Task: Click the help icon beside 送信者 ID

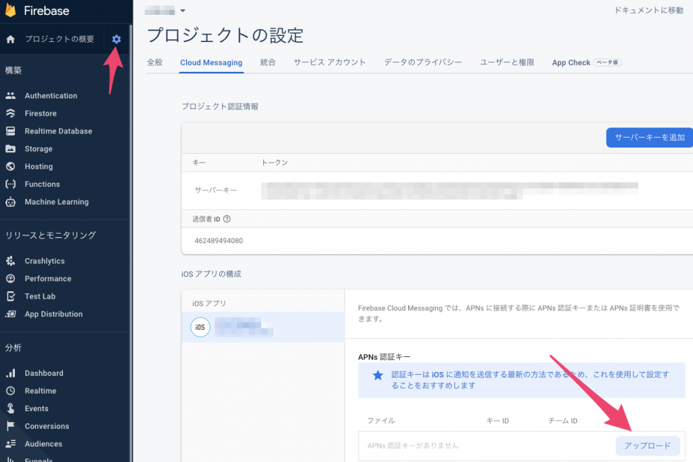Action: coord(227,219)
